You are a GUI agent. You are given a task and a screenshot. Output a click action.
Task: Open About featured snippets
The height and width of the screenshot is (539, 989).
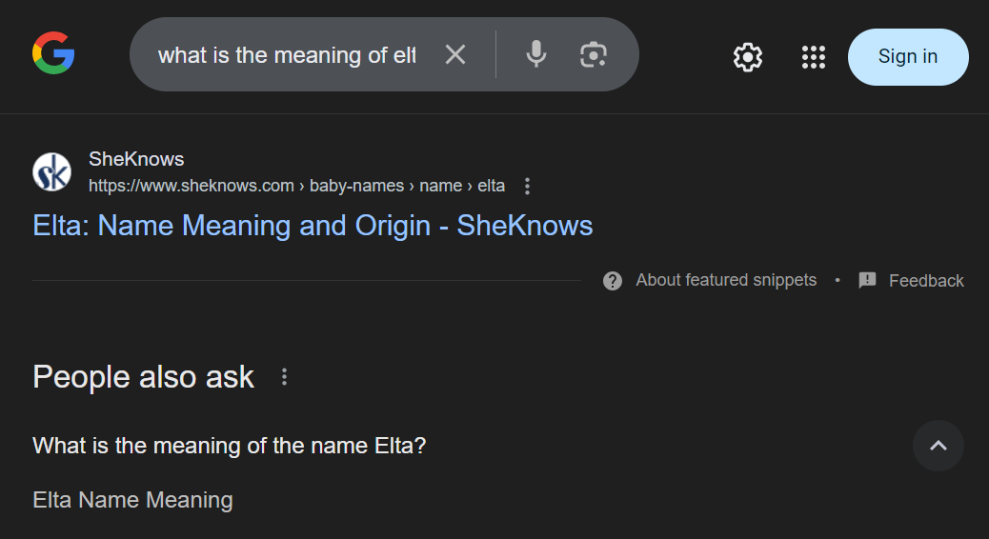click(x=726, y=280)
